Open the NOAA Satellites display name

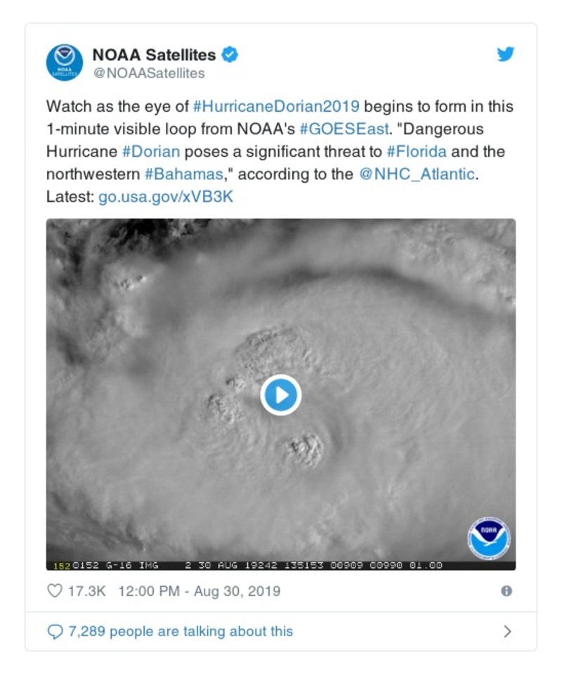[x=155, y=54]
